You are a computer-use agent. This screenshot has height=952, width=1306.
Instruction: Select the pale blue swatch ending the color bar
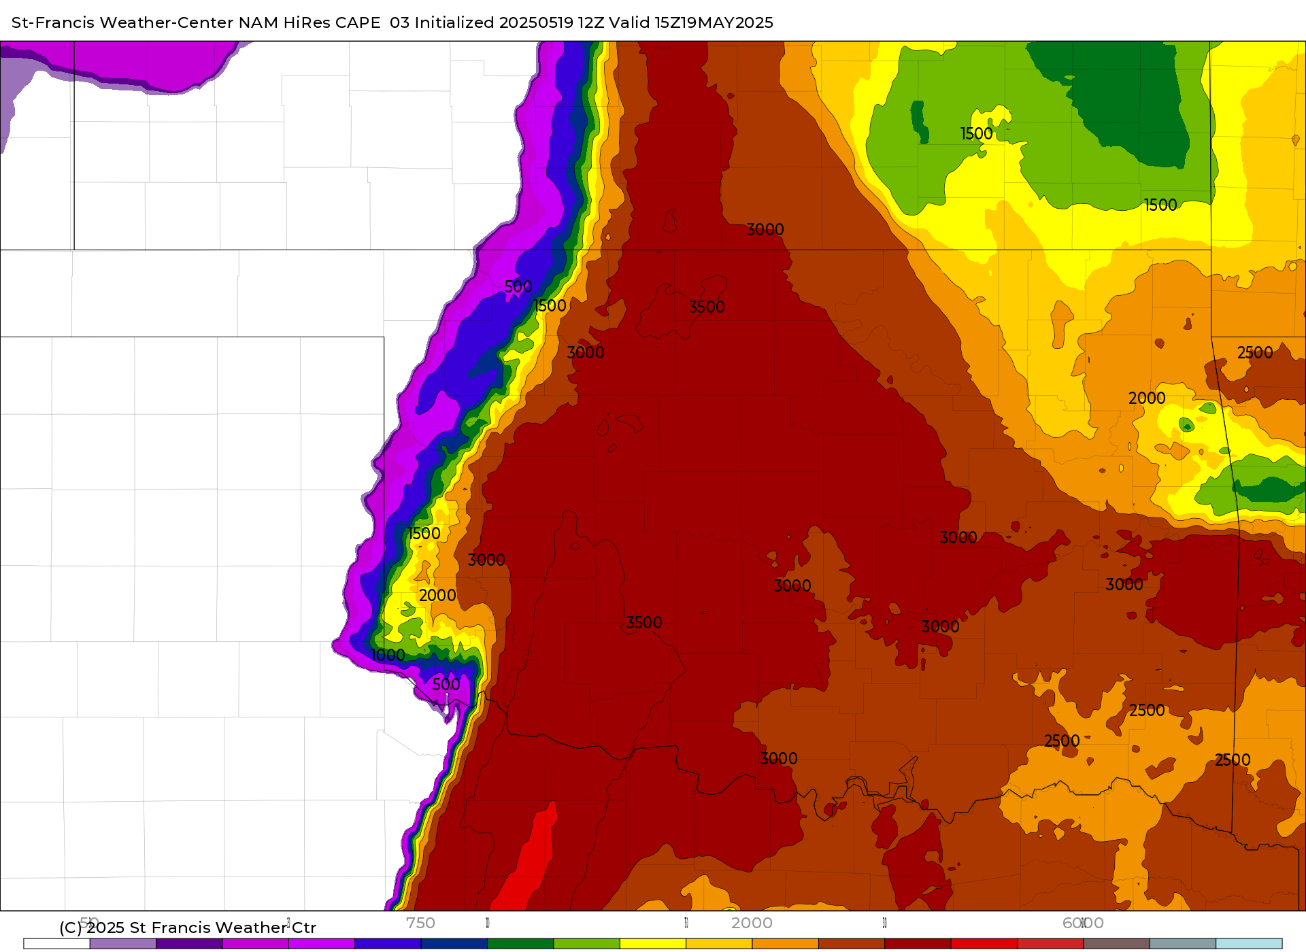tap(1249, 944)
